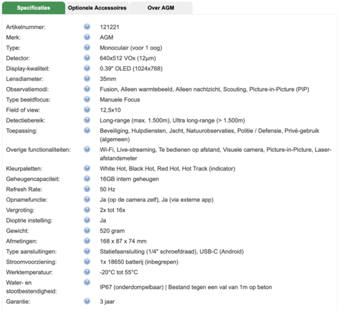Open the Over AGM tab

click(161, 8)
